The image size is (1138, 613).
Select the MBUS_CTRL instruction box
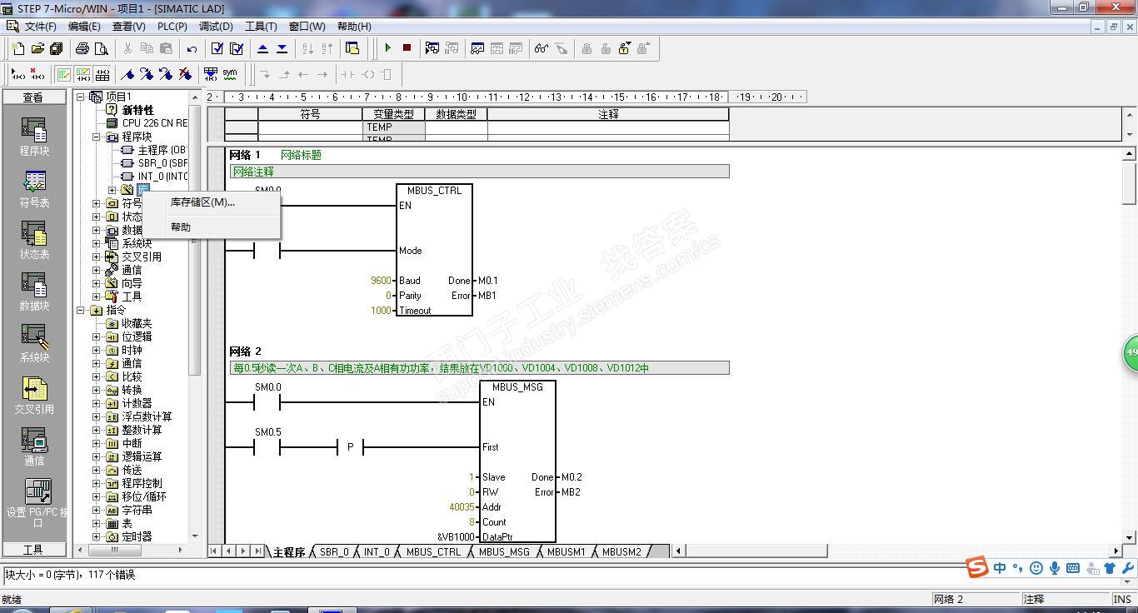[434, 250]
